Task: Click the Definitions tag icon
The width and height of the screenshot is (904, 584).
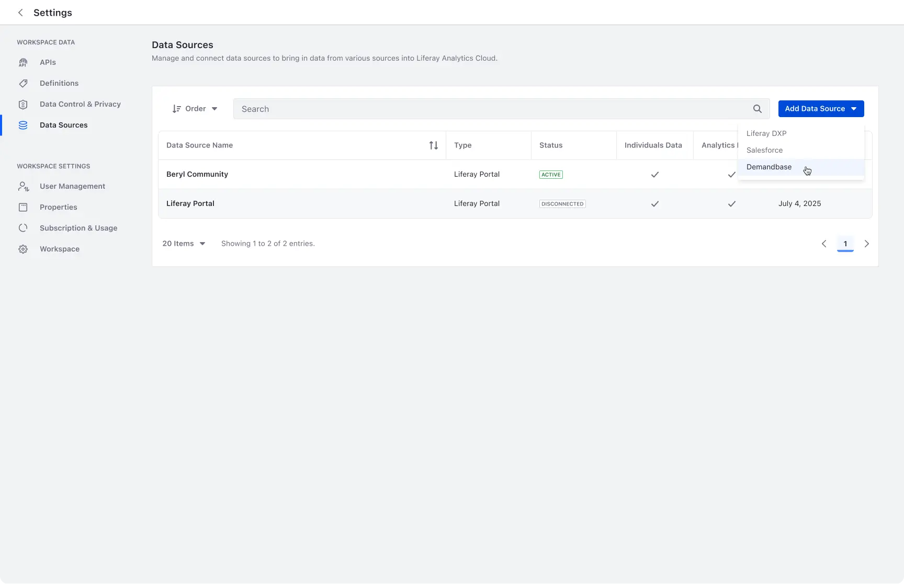Action: [23, 84]
